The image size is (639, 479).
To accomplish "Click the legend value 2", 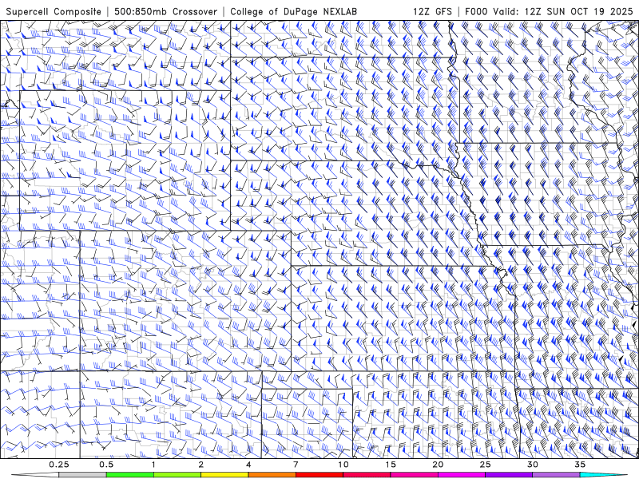I will point(201,465).
